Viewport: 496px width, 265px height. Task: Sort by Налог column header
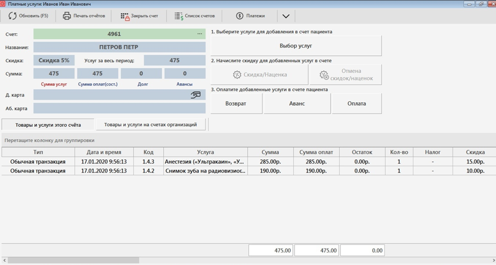(x=433, y=152)
